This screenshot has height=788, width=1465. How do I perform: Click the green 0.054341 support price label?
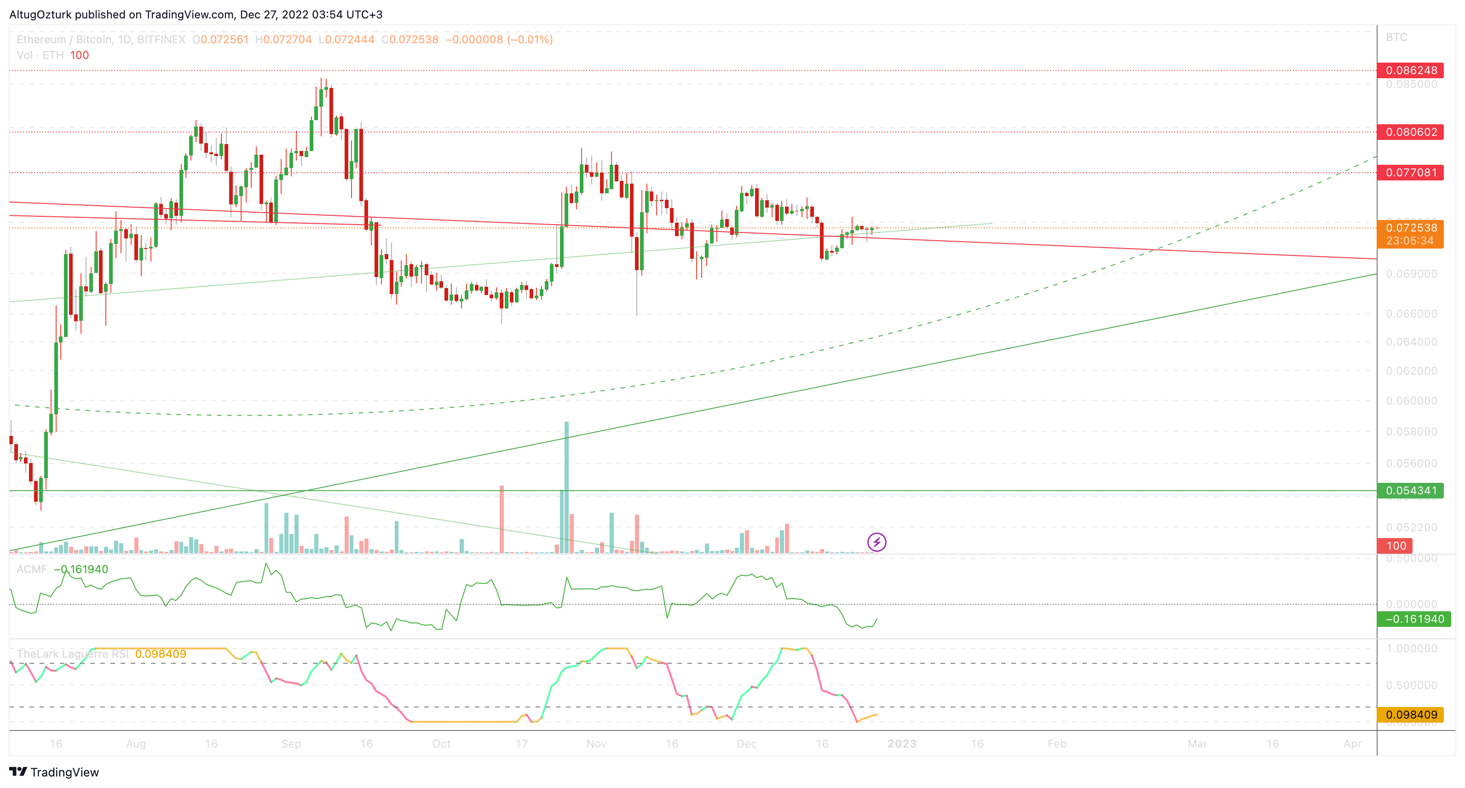coord(1410,491)
